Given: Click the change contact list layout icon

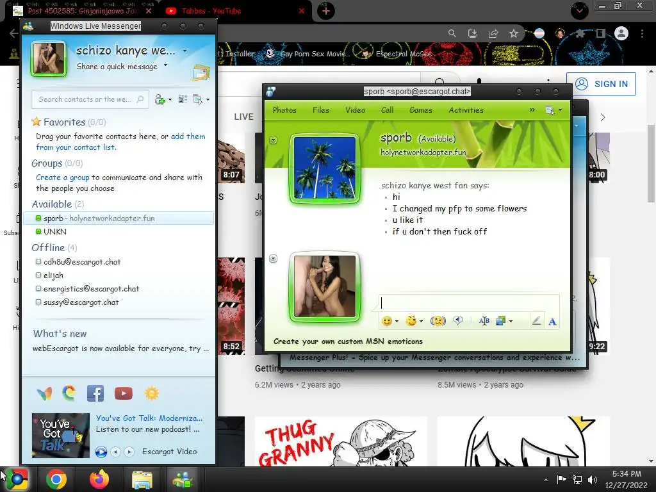Looking at the screenshot, I should pos(183,99).
